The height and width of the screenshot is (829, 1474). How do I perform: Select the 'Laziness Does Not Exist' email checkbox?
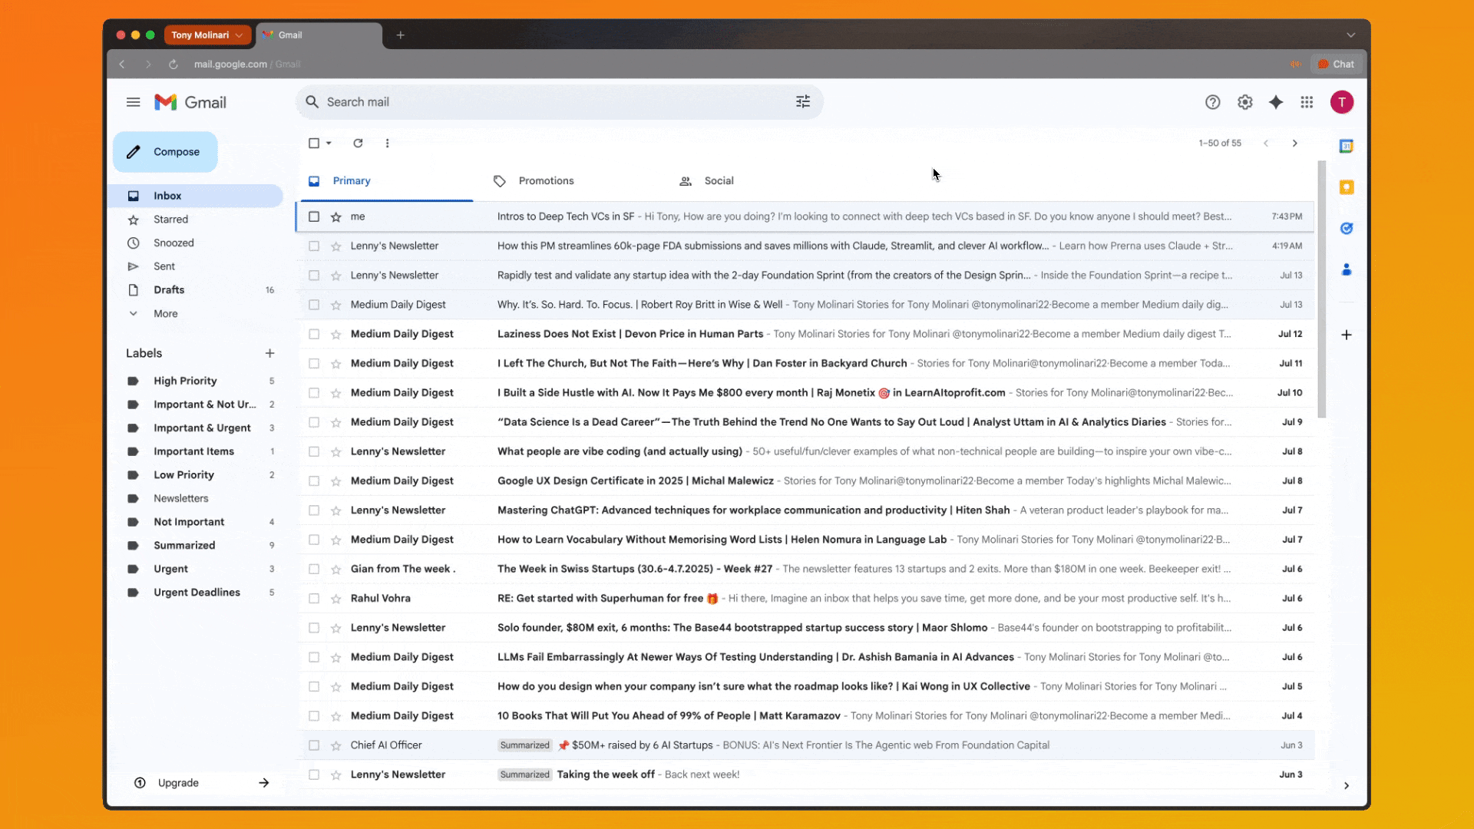[314, 334]
